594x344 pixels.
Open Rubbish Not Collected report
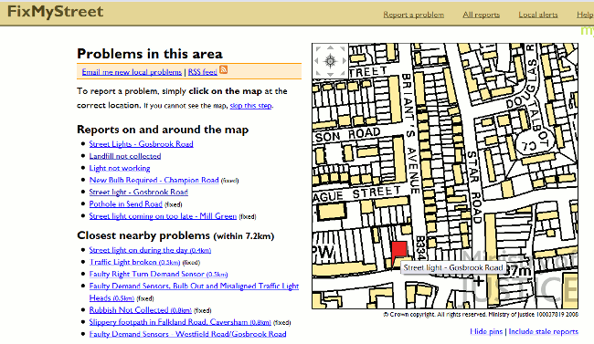point(140,310)
